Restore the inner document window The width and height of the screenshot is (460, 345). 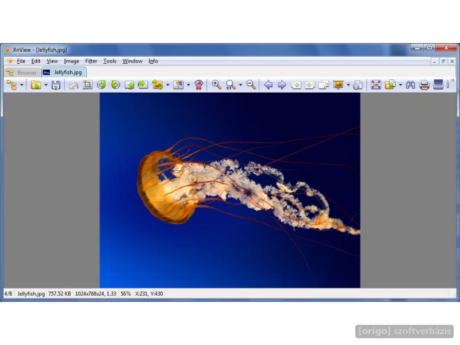tap(443, 61)
